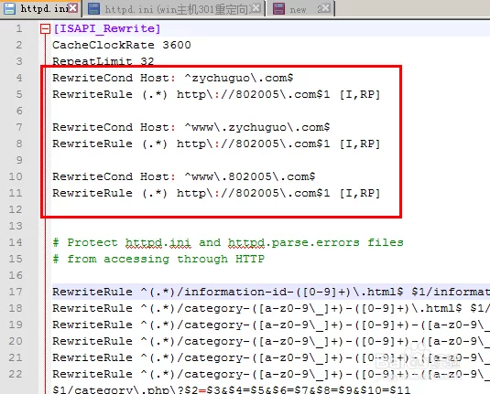The image size is (490, 394).
Task: Collapse the [ISAPI_Rewrite] section fold marker
Action: coord(45,29)
